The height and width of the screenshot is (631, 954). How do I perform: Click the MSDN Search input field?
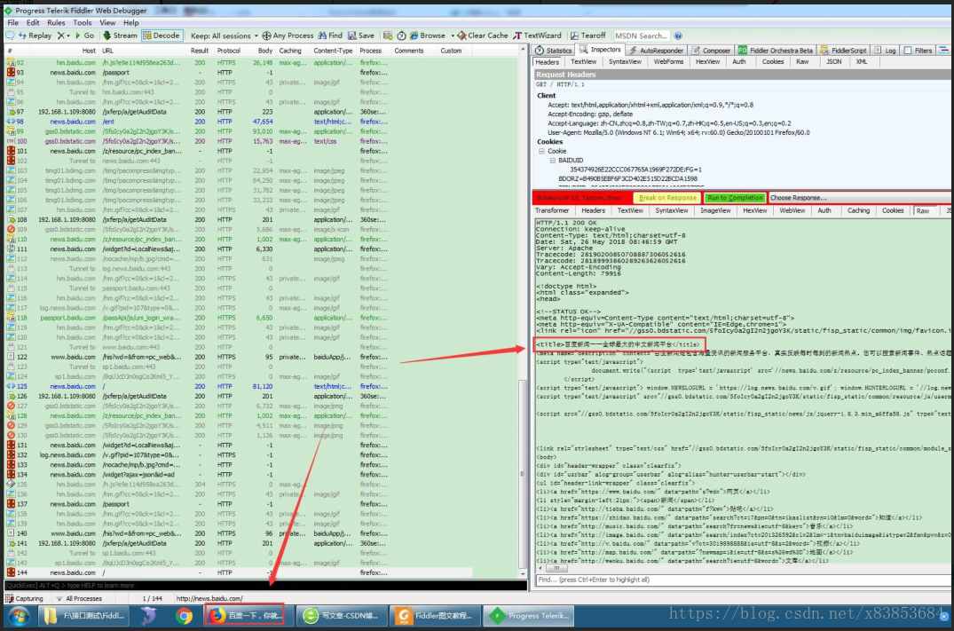click(x=641, y=35)
